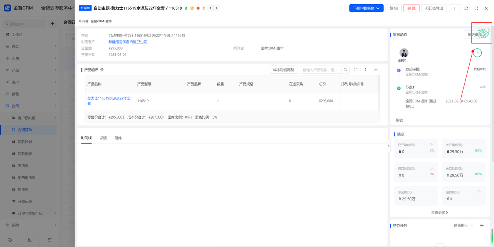Click the sidebar menu search box
The height and width of the screenshot is (247, 494).
point(25,24)
